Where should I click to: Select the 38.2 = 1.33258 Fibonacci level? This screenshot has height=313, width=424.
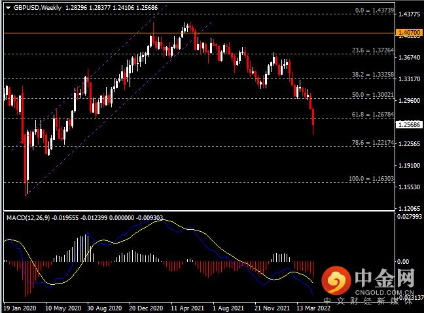[x=372, y=75]
